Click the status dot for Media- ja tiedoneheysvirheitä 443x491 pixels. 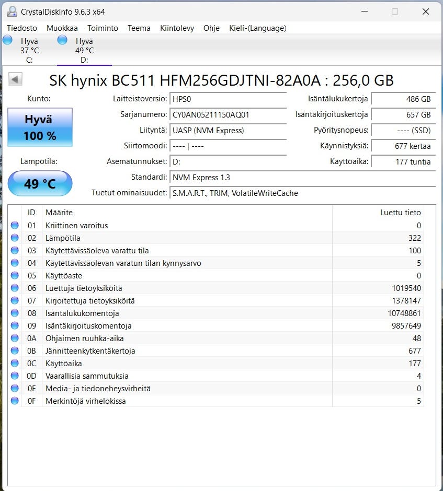click(x=15, y=388)
